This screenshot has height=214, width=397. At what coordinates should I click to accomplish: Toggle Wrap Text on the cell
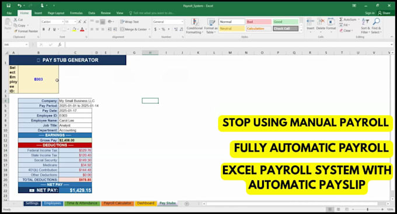click(x=130, y=22)
